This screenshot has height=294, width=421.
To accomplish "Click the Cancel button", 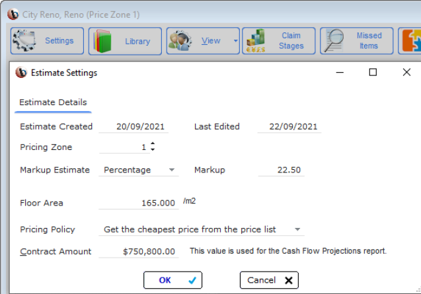I will point(269,280).
